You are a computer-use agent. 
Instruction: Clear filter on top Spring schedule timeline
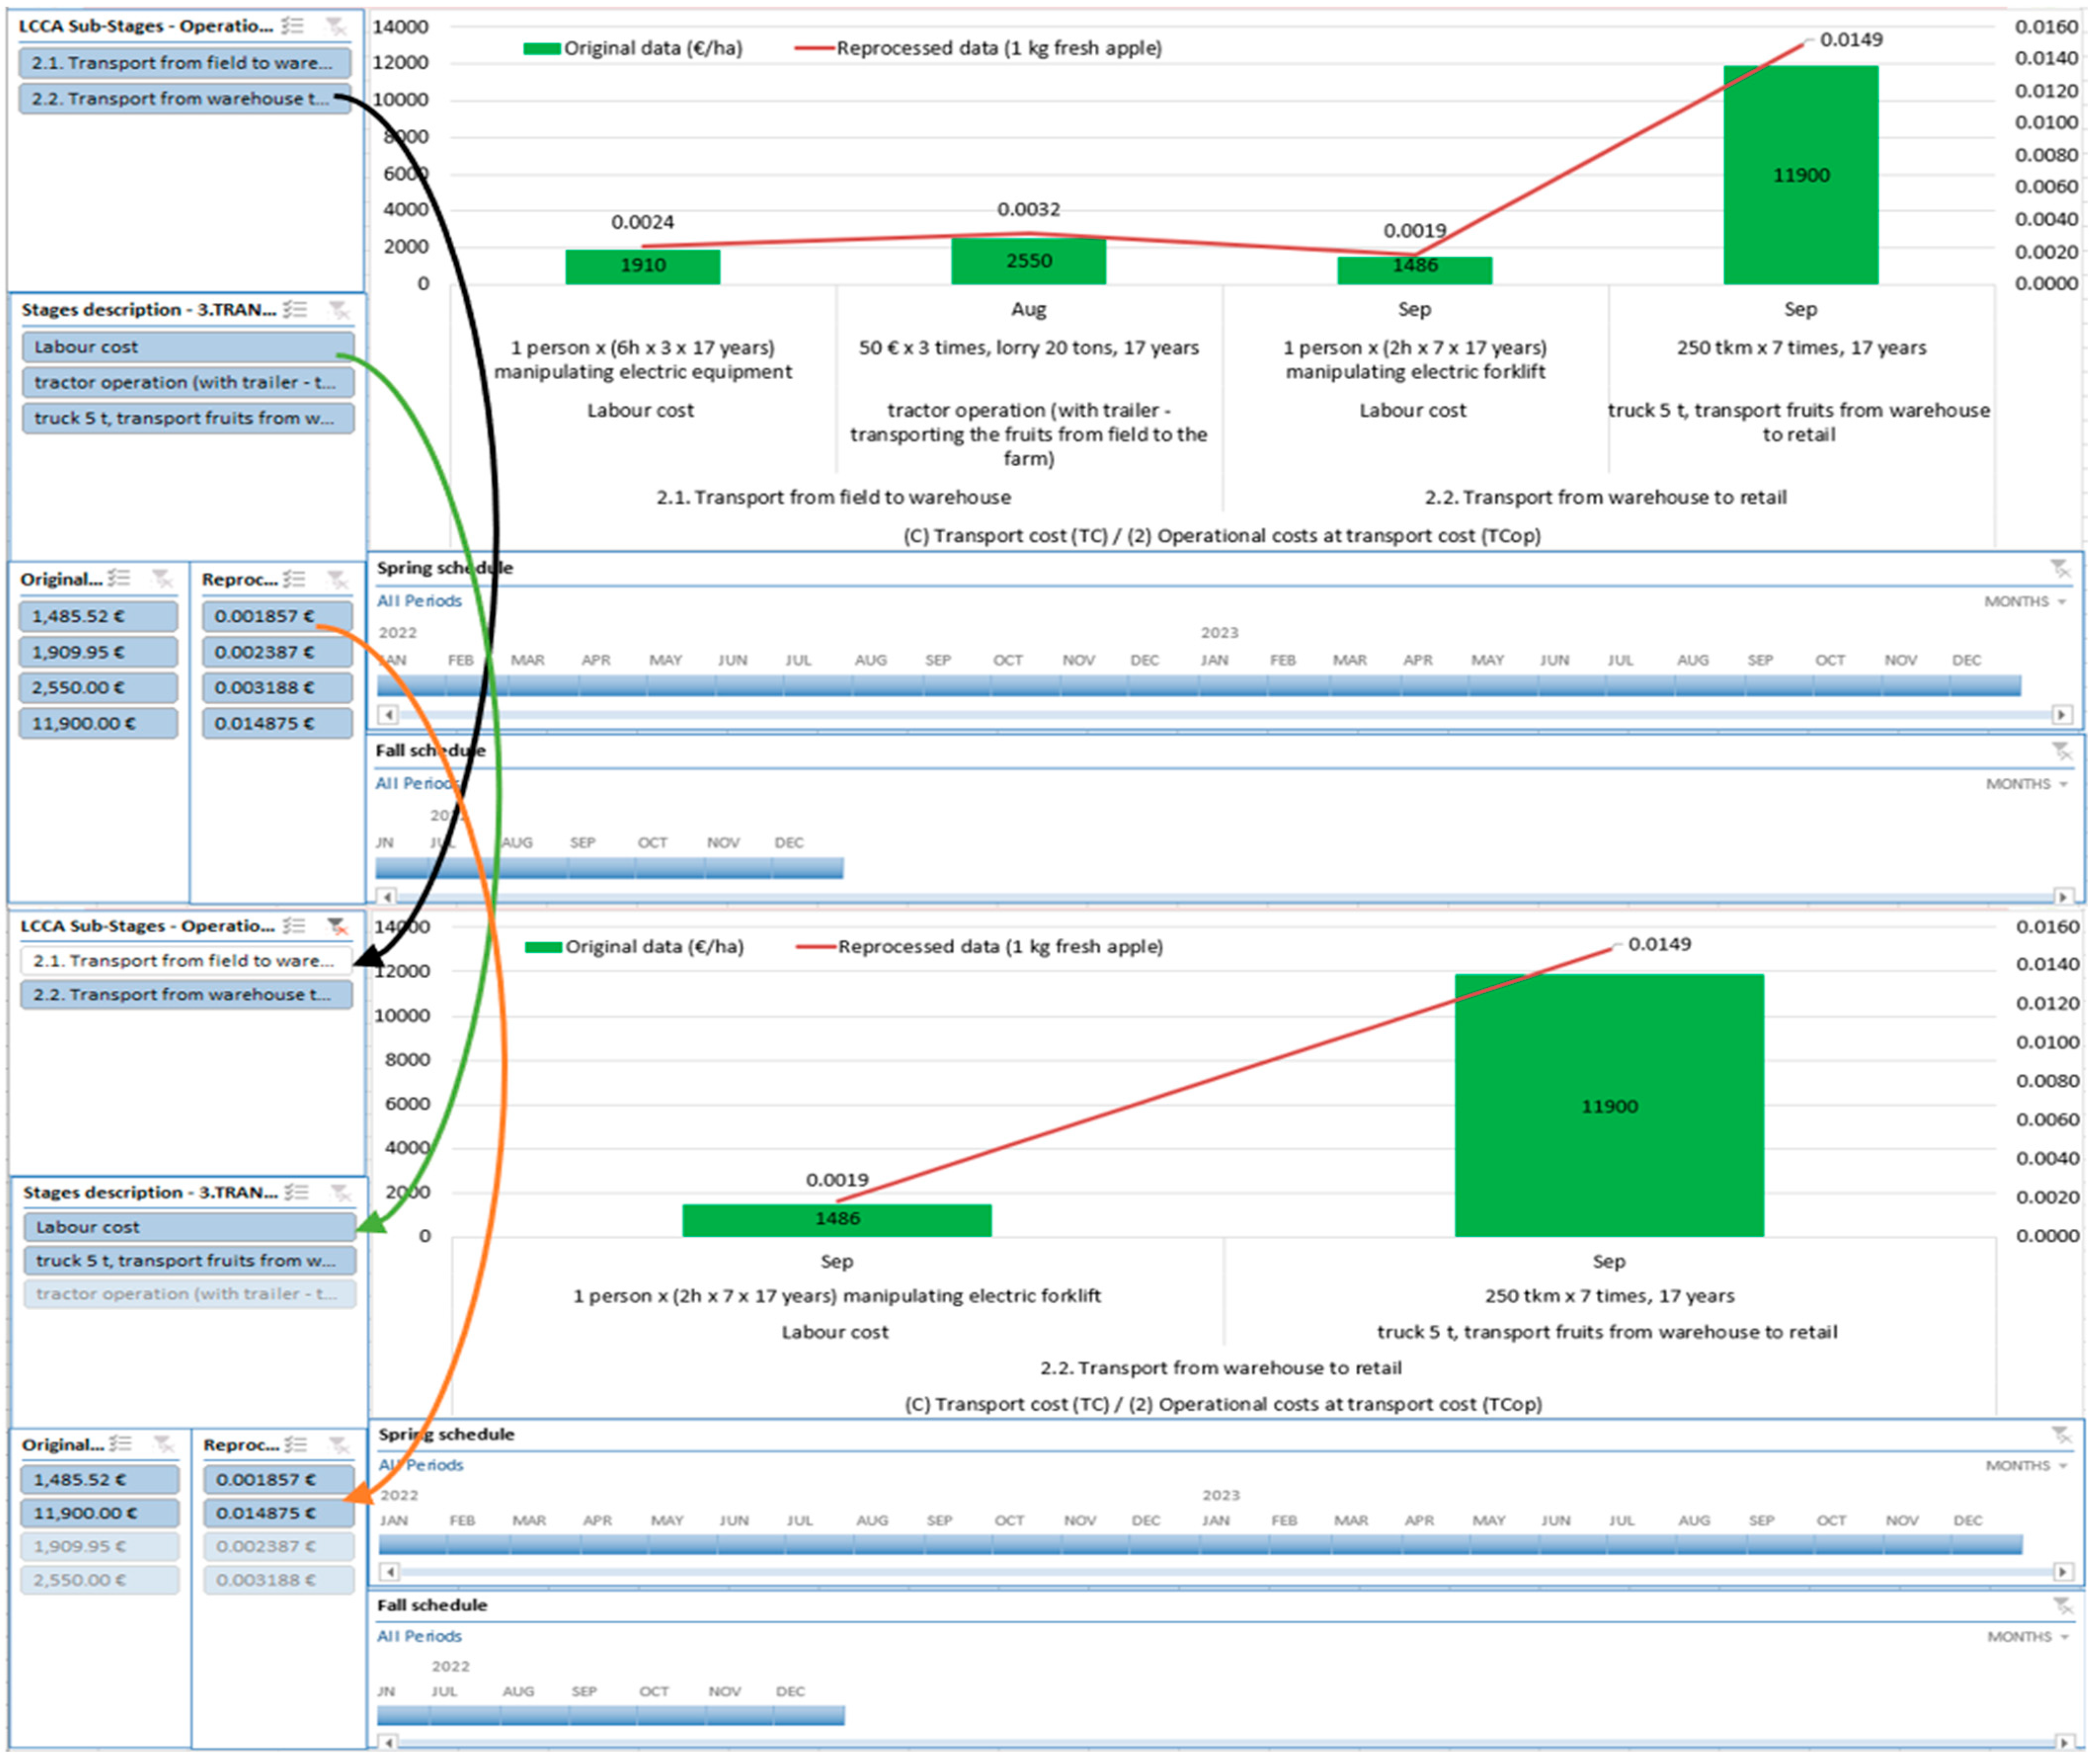pos(2060,569)
